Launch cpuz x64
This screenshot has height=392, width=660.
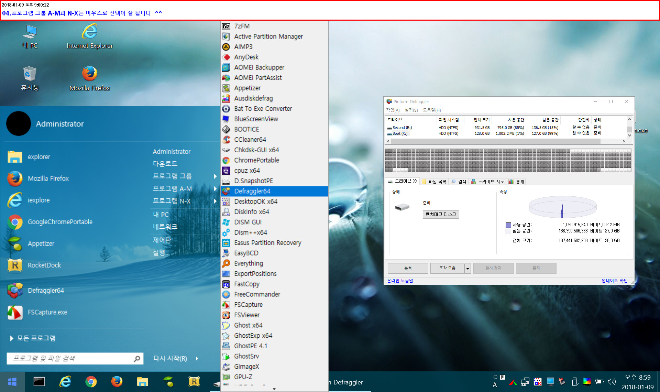click(x=274, y=171)
